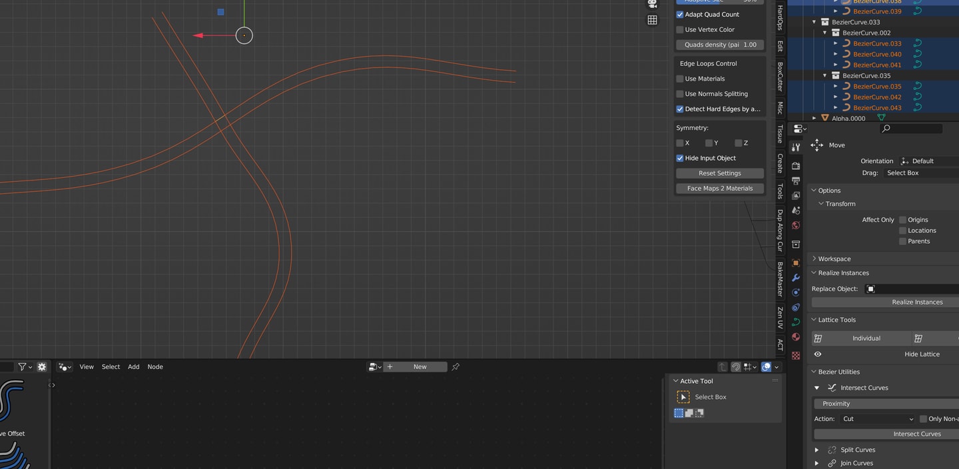Click the camera view icon in viewport
Image resolution: width=959 pixels, height=469 pixels.
coord(653,4)
